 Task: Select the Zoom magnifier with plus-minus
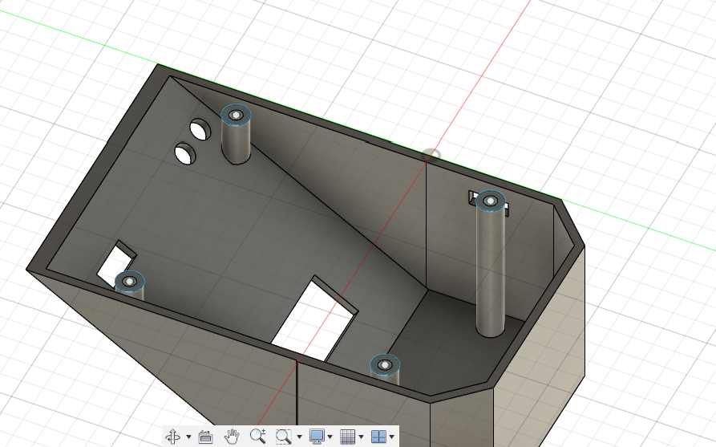(257, 437)
